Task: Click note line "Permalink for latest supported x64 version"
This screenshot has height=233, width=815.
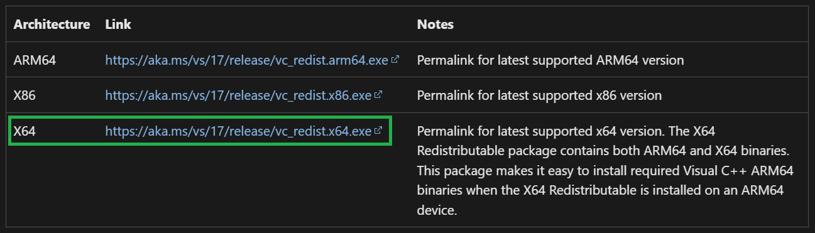Action: (539, 131)
